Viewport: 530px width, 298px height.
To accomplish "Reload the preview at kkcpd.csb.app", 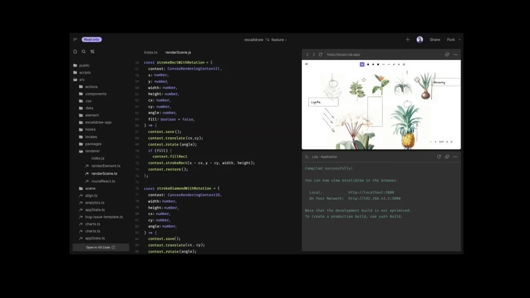I will [320, 54].
